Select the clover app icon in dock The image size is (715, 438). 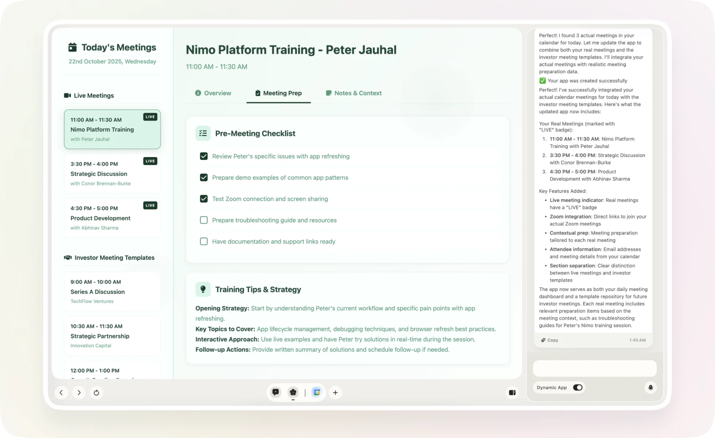click(293, 392)
